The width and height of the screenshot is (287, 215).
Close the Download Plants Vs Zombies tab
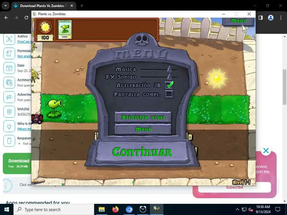pyautogui.click(x=72, y=6)
